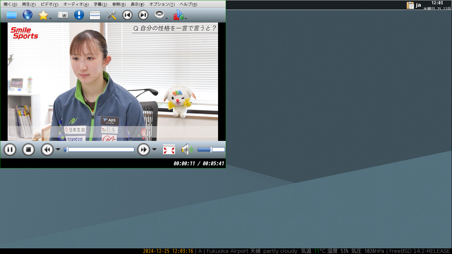This screenshot has height=254, width=452.
Task: Click on the playing video area
Action: click(113, 82)
